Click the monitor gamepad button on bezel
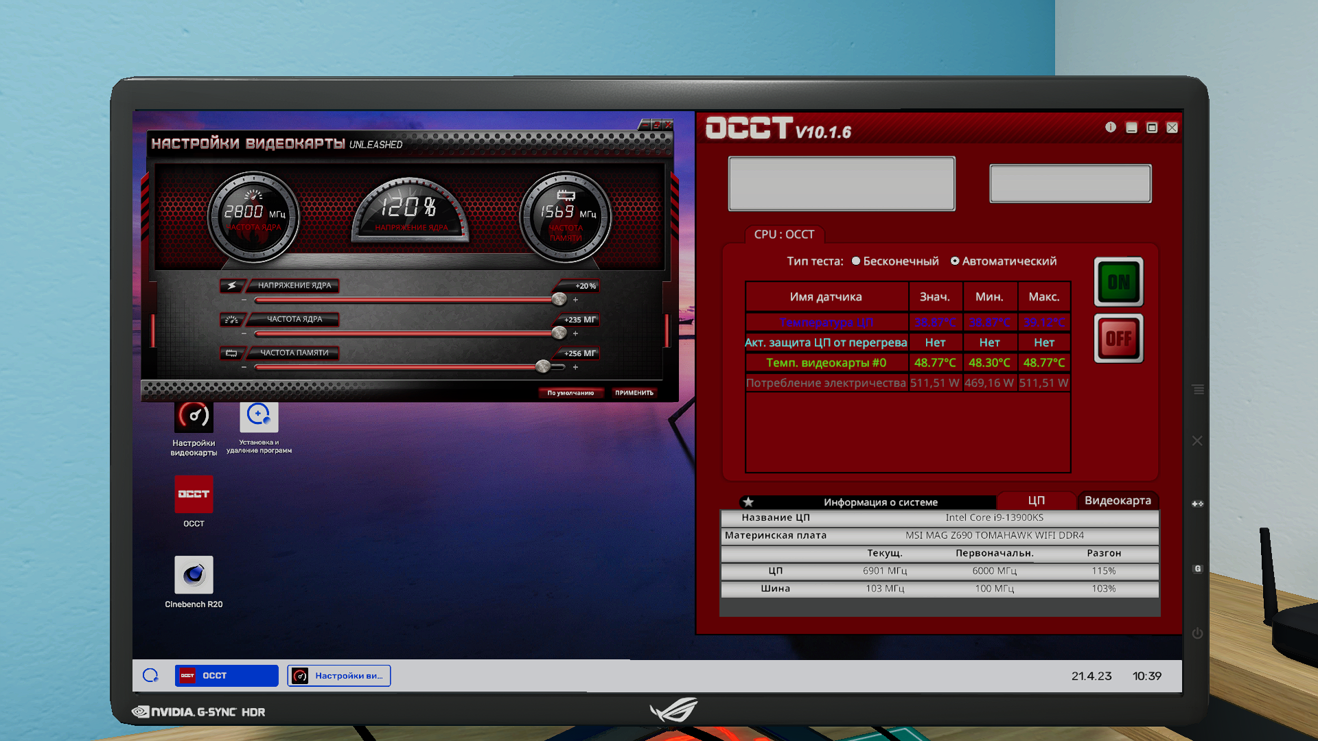 [x=1198, y=504]
